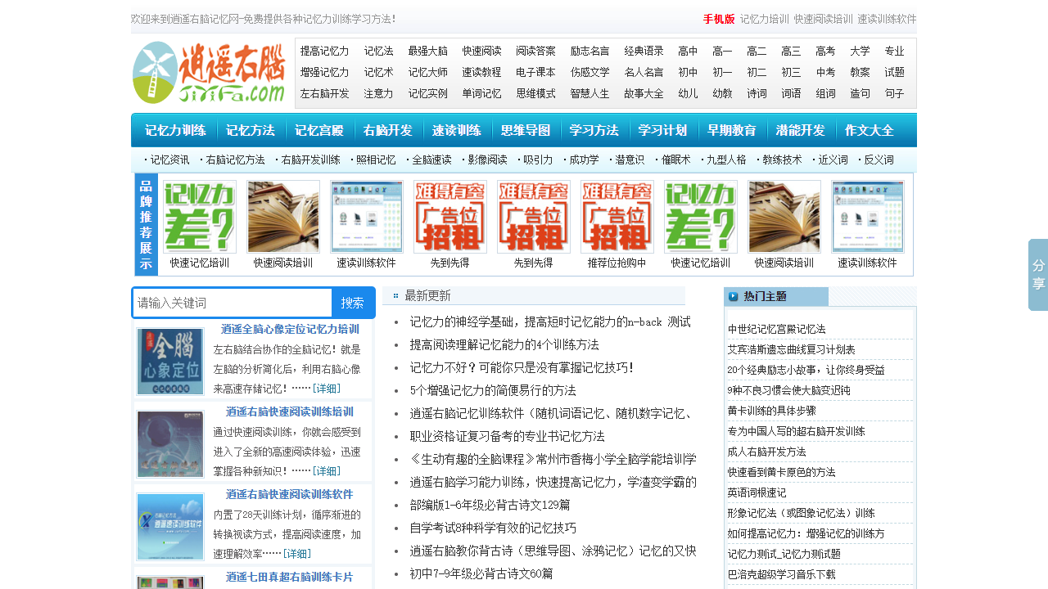1048x589 pixels.
Task: Open the 全脑速读 sub-nav link
Action: pos(431,160)
